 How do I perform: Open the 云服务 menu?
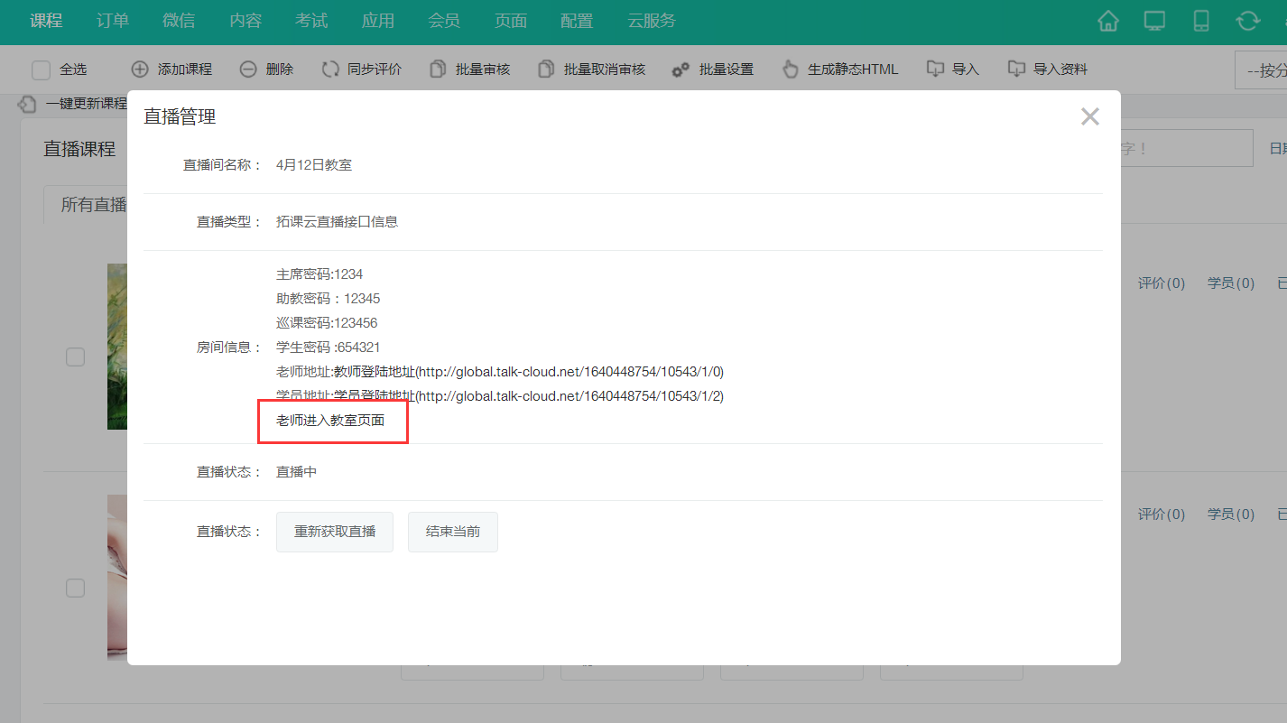point(652,21)
